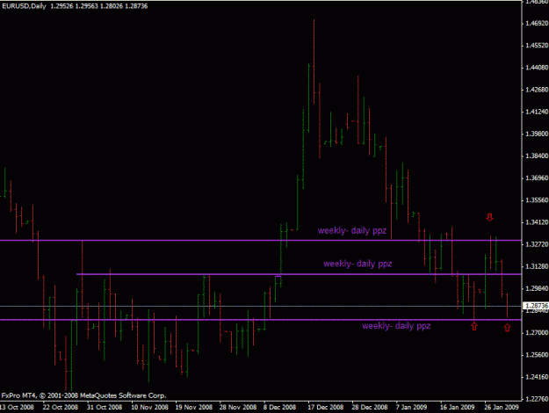Screen dimensions: 549x413
Task: Click the 1.45520 price axis label
Action: pos(537,46)
